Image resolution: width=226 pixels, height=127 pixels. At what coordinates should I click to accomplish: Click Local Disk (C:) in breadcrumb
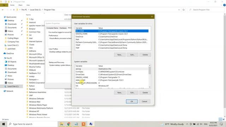[x=35, y=10]
